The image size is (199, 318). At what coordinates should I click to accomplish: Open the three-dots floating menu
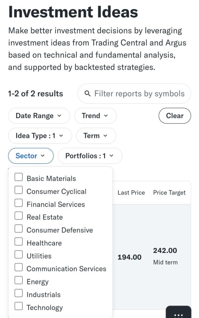179,314
